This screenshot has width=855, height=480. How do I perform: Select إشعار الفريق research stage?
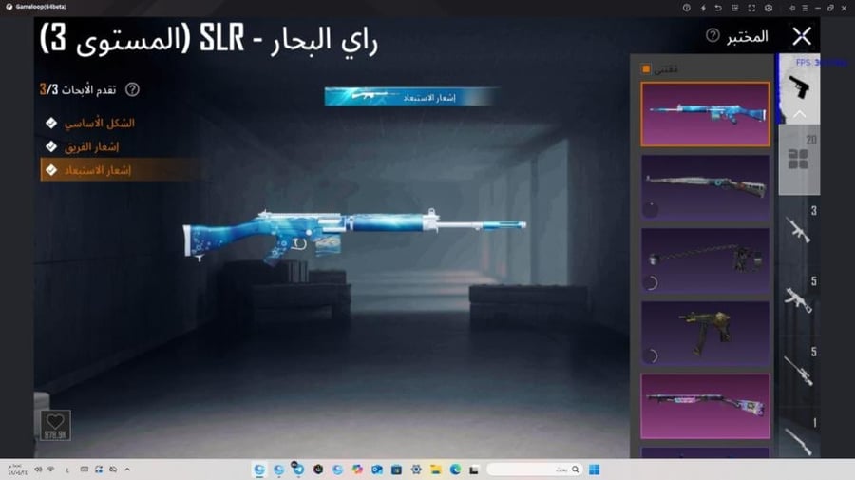pyautogui.click(x=91, y=146)
